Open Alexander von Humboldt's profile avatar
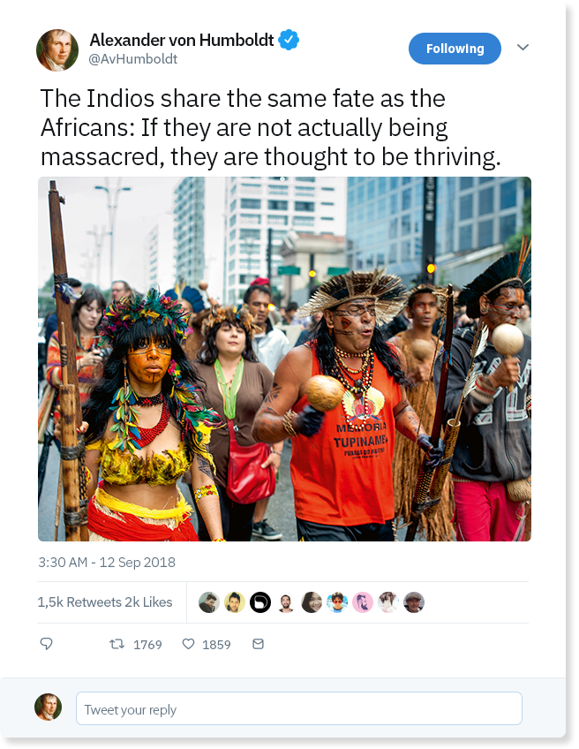This screenshot has height=749, width=579. point(57,50)
